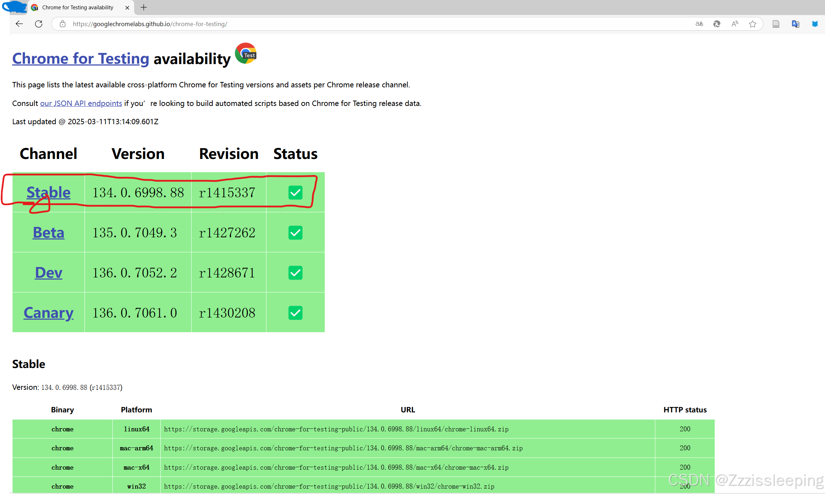
Task: Click the plus icon to open a new tab
Action: point(144,7)
